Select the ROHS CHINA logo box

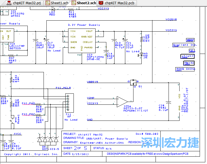tap(185, 69)
